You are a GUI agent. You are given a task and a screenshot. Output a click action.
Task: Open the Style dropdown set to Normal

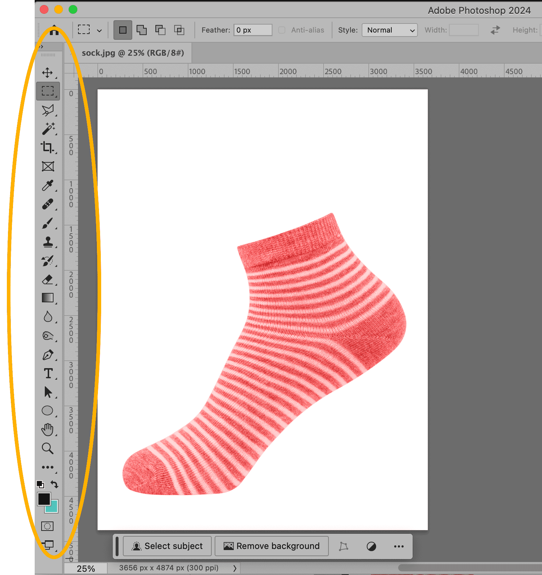(x=390, y=30)
